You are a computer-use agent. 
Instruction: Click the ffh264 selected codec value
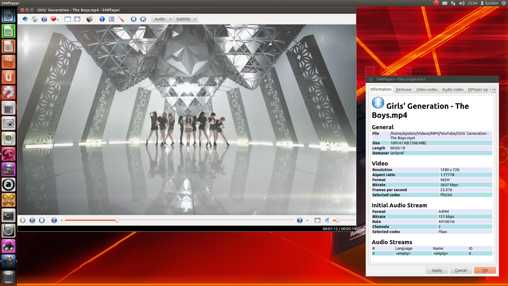[446, 195]
